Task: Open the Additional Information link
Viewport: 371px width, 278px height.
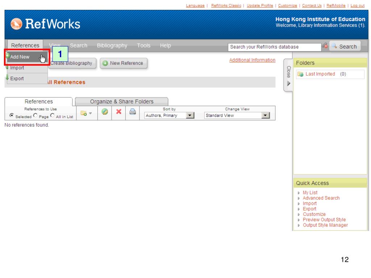Action: 252,60
